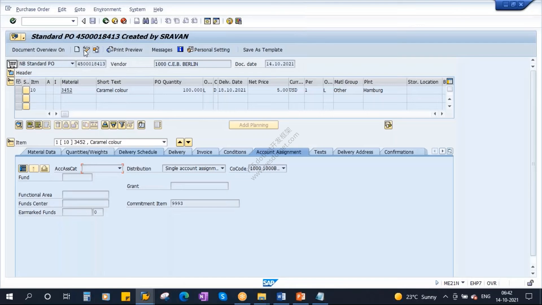Screen dimensions: 542x305
Task: Open the Environment menu
Action: tap(107, 9)
